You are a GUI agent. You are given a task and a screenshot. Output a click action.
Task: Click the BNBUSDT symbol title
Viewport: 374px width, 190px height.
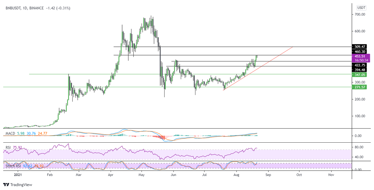12,8
